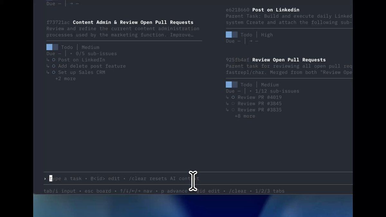Click the prompt chevron at the task input start
386x217 pixels.
click(x=45, y=179)
